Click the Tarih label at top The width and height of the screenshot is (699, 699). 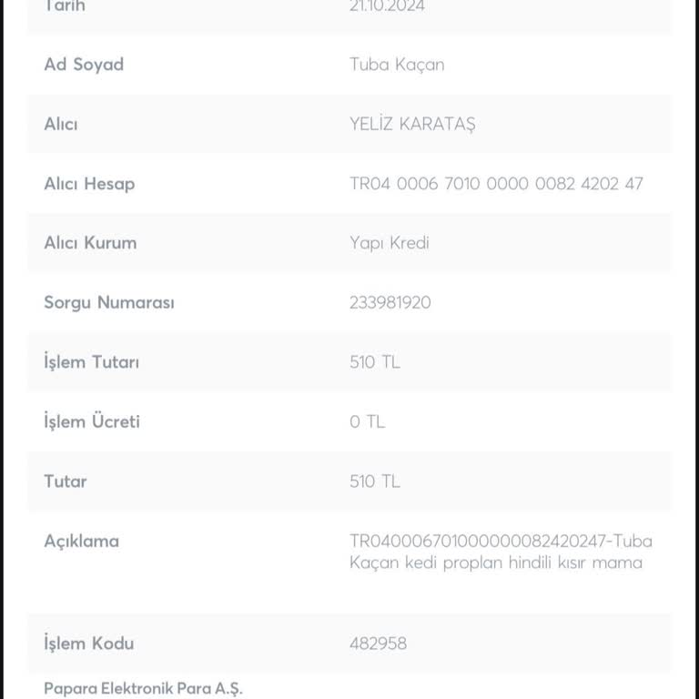pos(65,6)
